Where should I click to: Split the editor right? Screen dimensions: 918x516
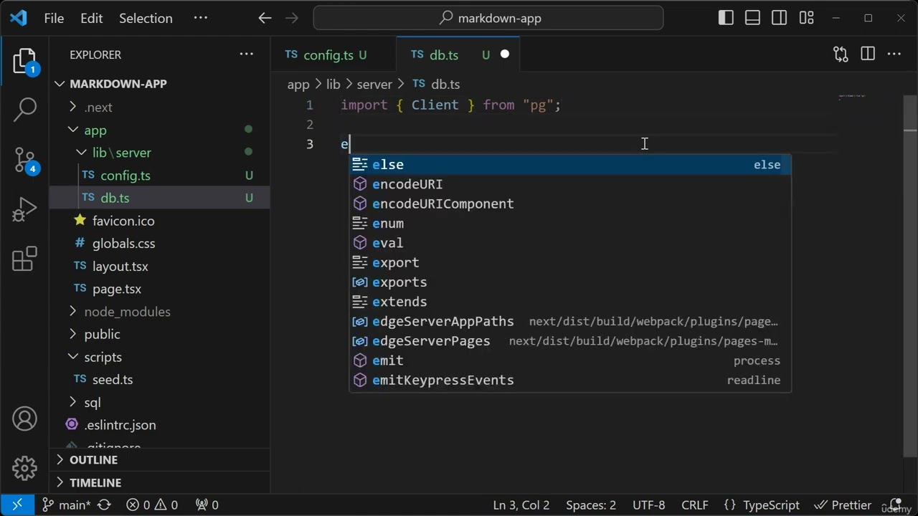click(868, 54)
